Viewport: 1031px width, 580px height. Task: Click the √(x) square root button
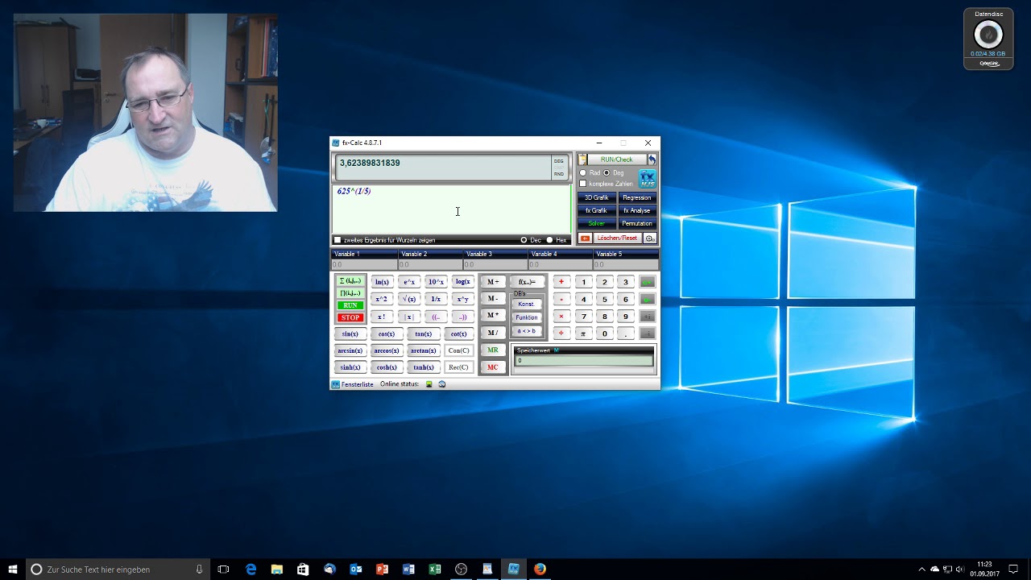(409, 300)
